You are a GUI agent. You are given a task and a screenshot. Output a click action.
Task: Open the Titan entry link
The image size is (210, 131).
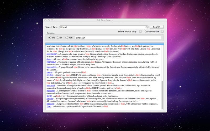click(49, 106)
